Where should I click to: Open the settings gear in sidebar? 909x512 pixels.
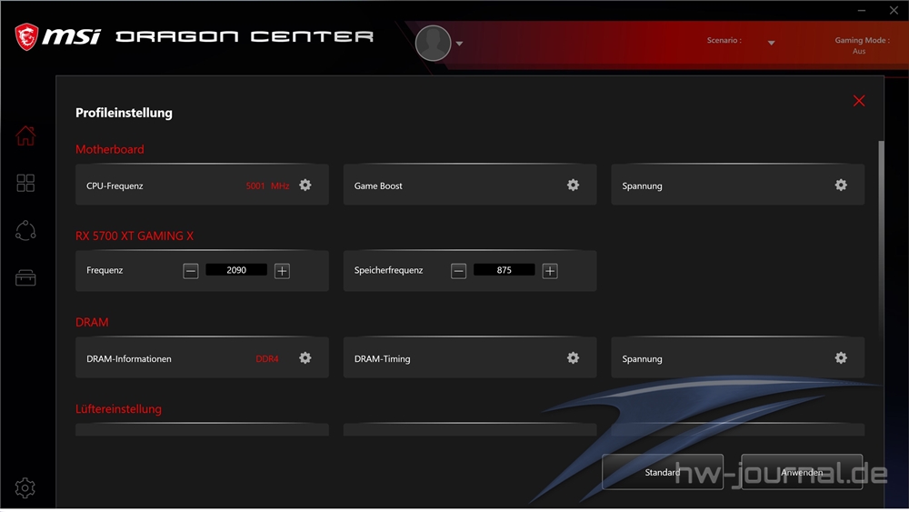tap(25, 488)
